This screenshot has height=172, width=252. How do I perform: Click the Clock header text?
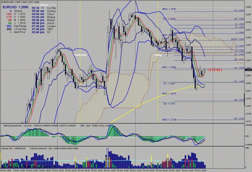point(44,5)
